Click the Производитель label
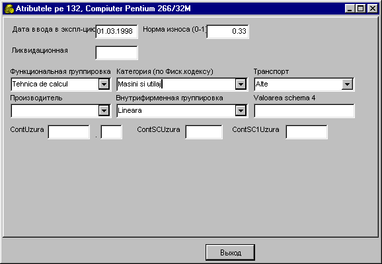382x264 pixels. [36, 98]
